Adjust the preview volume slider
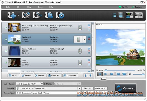Image resolution: width=147 pixels, height=101 pixels. coord(139,74)
